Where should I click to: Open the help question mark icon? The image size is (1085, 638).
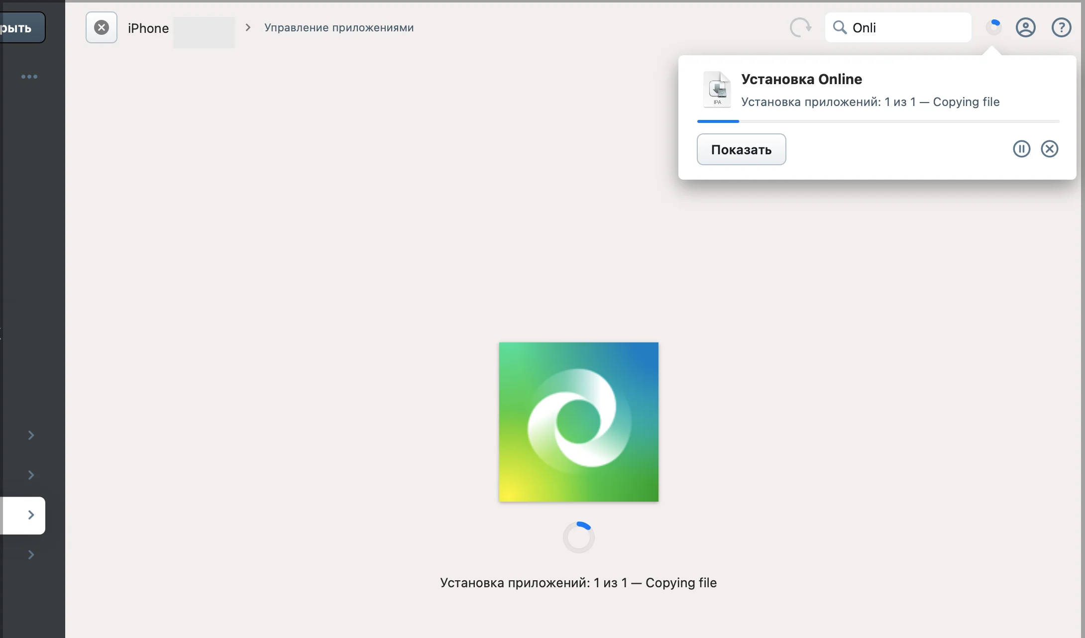coord(1061,27)
